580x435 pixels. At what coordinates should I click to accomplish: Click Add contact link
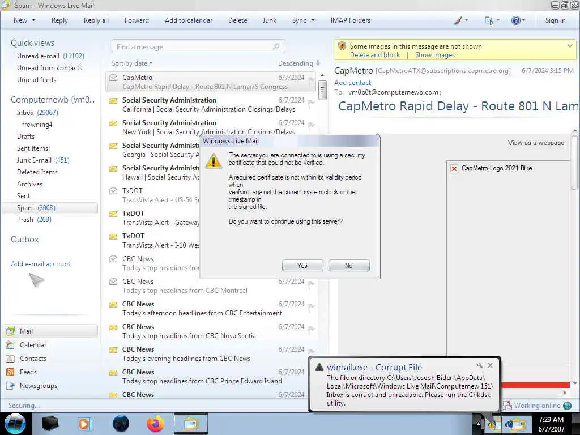pyautogui.click(x=352, y=83)
